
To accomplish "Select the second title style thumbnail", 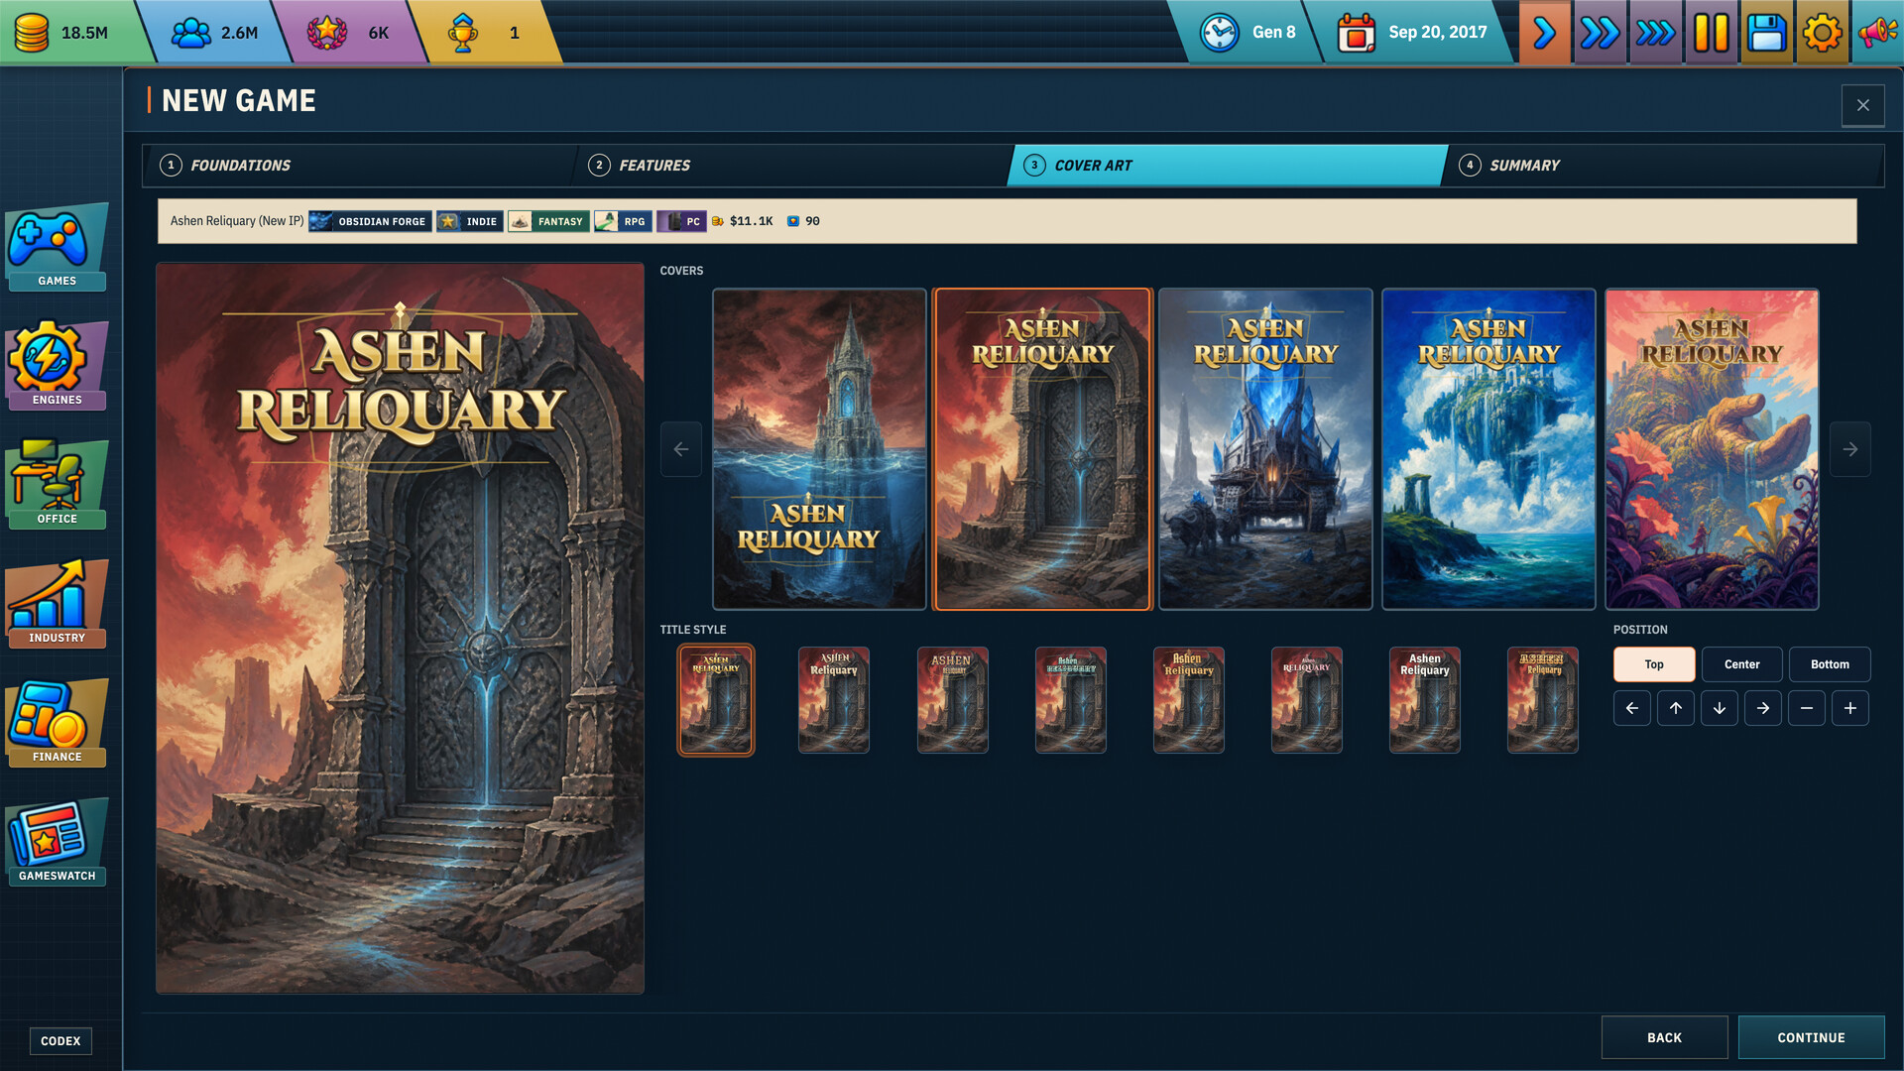I will coord(834,700).
